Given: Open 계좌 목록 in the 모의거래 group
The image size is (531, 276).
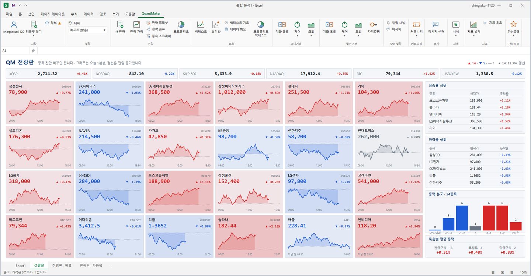Looking at the screenshot, I should coord(282,27).
